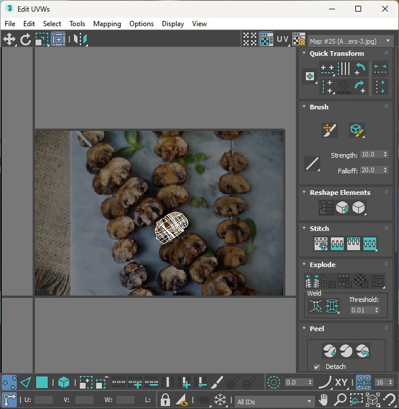Click the Relax custom icon
399x409 pixels.
tap(359, 208)
